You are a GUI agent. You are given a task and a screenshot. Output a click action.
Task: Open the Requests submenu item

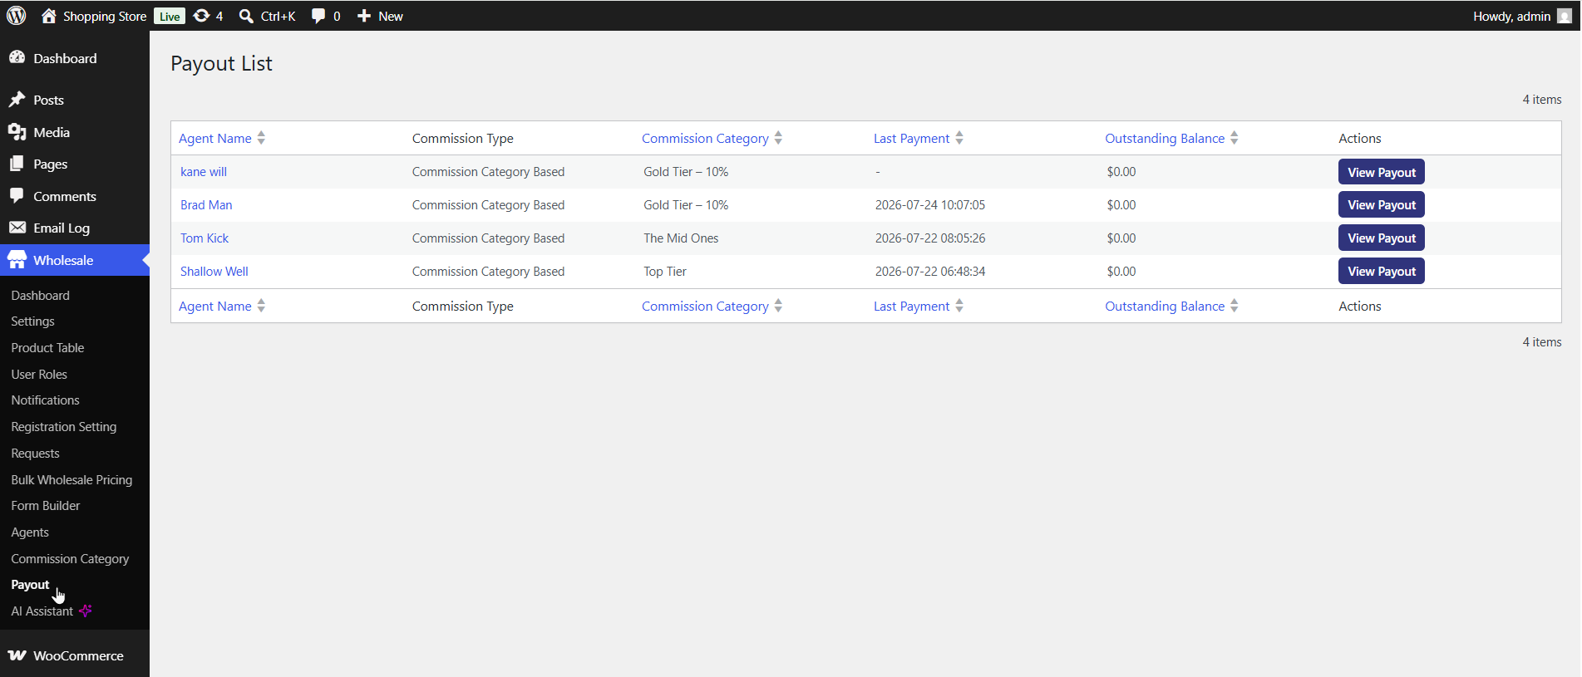click(35, 454)
